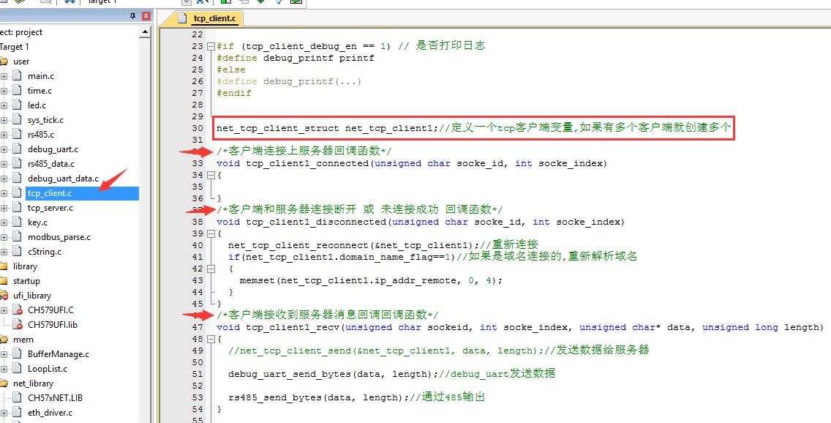This screenshot has height=423, width=831.
Task: Click the file icon on tcp_client.c tab
Action: pyautogui.click(x=181, y=18)
